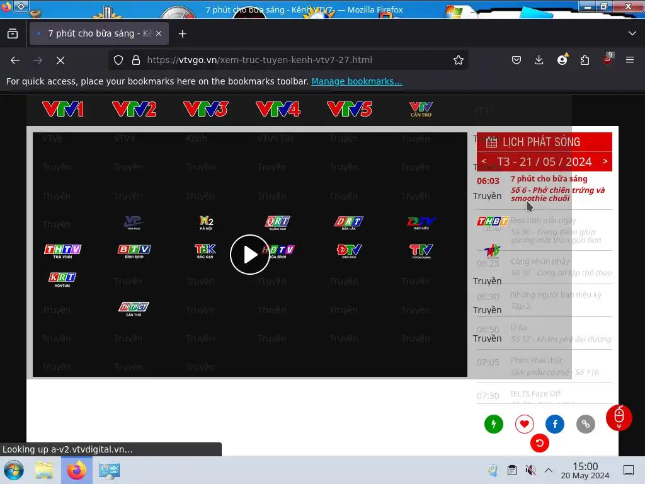Open uBlock extension icon with badge
645x484 pixels.
point(608,60)
